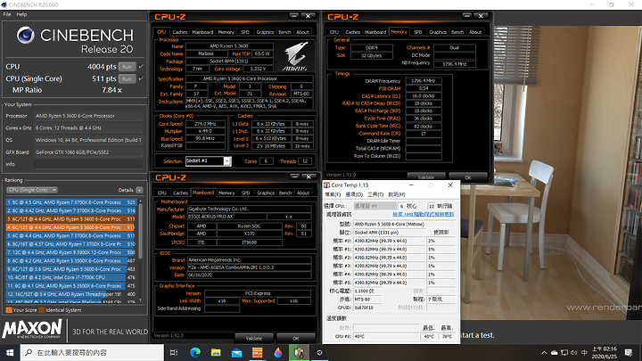Open Graphics tab in CPU-Z CPU window
This screenshot has height=361, width=642.
click(265, 32)
